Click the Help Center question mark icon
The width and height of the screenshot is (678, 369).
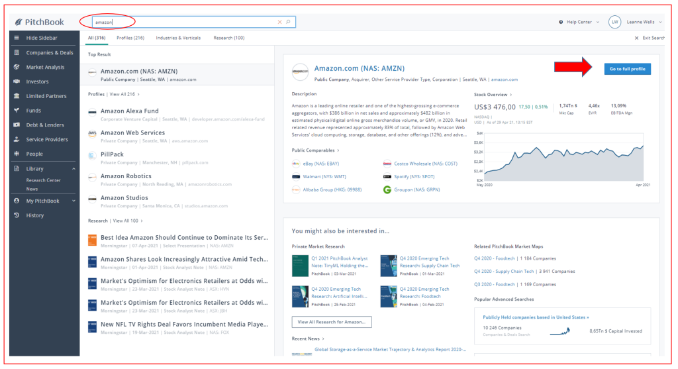561,22
